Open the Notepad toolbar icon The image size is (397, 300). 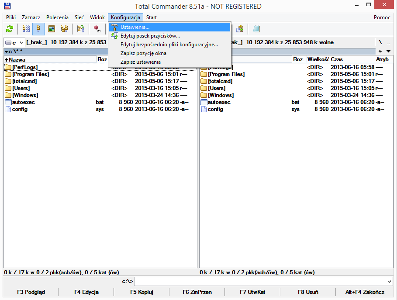(x=256, y=29)
